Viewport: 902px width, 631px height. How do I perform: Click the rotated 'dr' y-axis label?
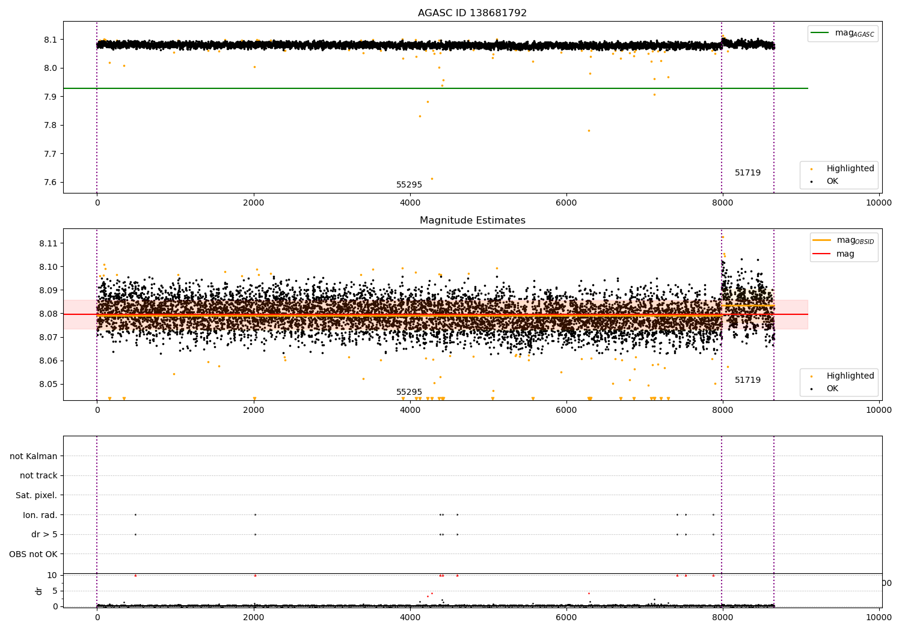point(39,591)
